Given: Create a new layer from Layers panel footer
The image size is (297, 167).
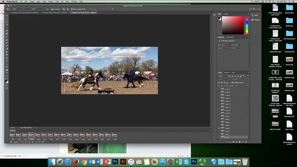Looking at the screenshot, I should coord(243,142).
